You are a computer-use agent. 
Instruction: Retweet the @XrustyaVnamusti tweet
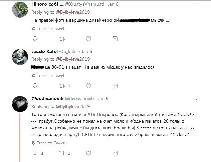pyautogui.click(x=62, y=39)
